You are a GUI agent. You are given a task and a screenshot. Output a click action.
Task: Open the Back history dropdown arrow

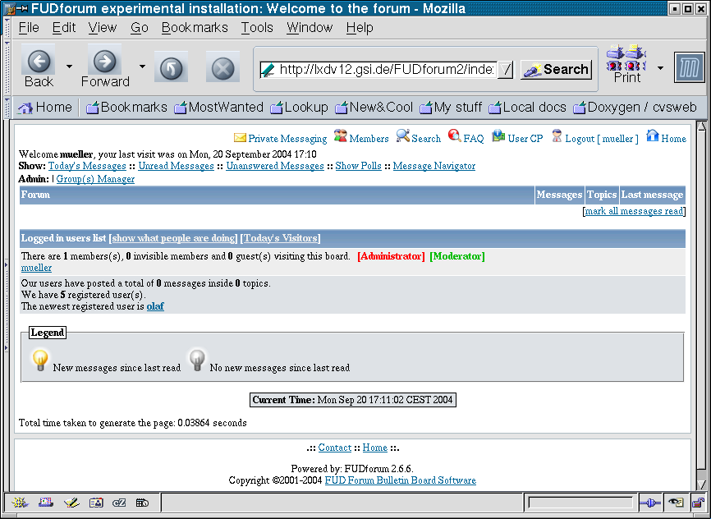click(69, 67)
